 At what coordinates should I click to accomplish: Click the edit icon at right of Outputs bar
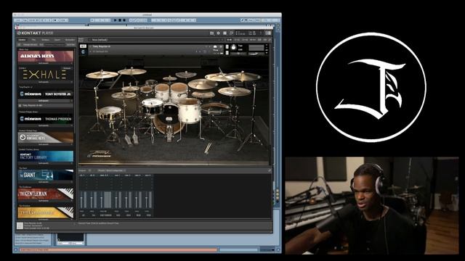coord(270,170)
